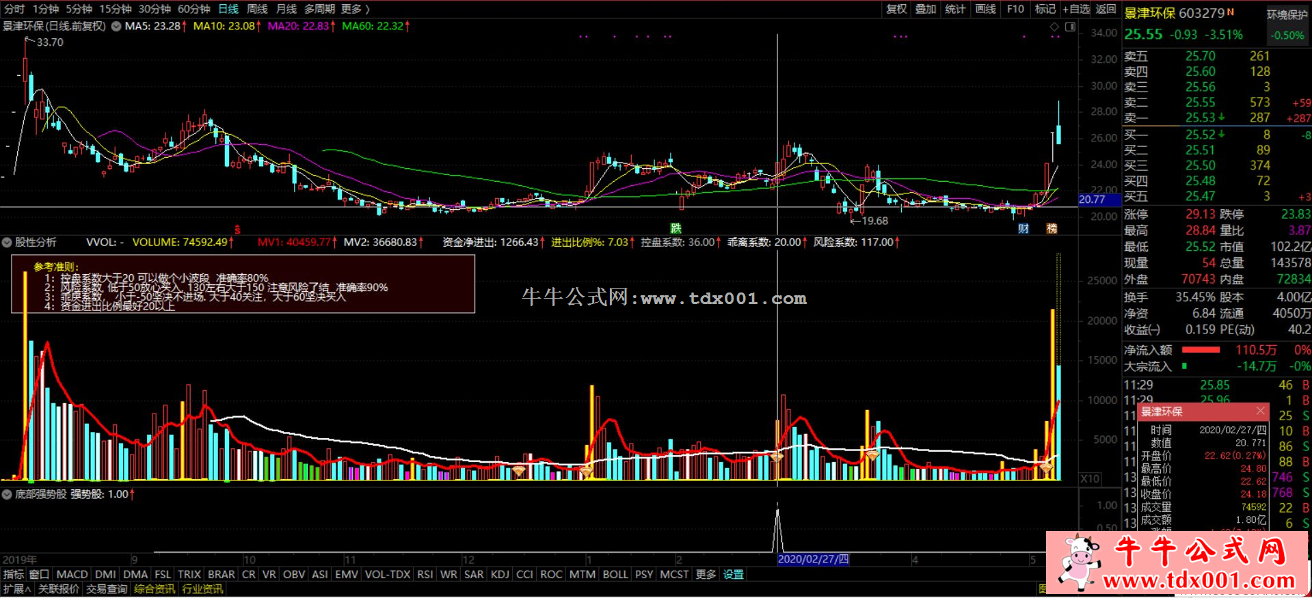
Task: Switch to 5分钟 period
Action: [x=79, y=9]
